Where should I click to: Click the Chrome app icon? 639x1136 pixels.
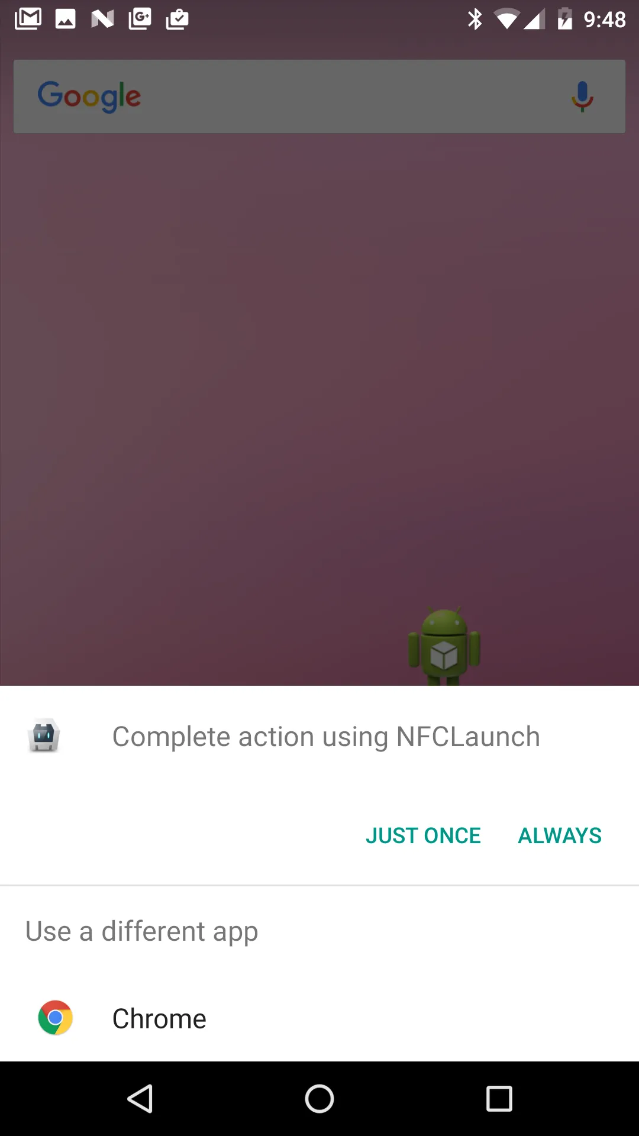[x=55, y=1018]
